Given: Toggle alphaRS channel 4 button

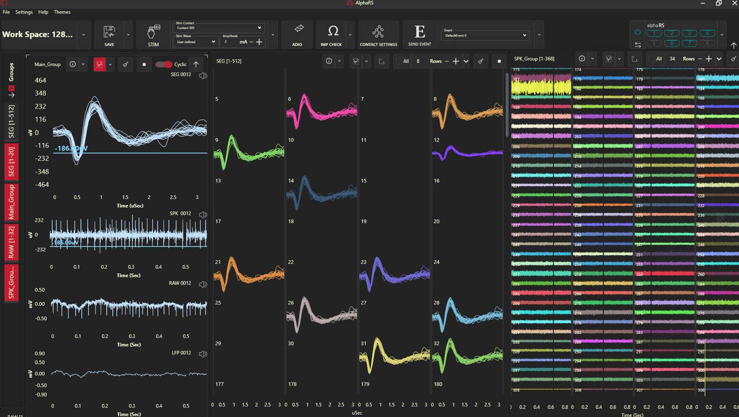Looking at the screenshot, I should click(707, 33).
